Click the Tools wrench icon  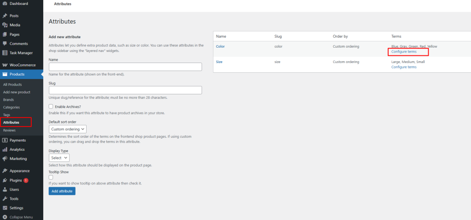point(5,198)
